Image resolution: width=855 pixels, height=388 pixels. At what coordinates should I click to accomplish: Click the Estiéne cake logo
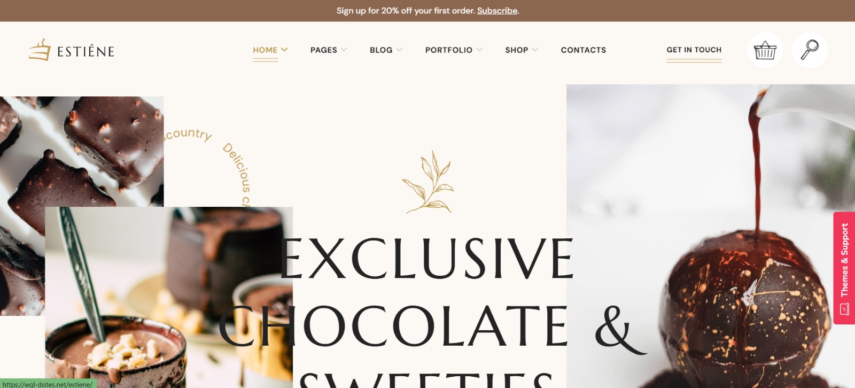(71, 50)
